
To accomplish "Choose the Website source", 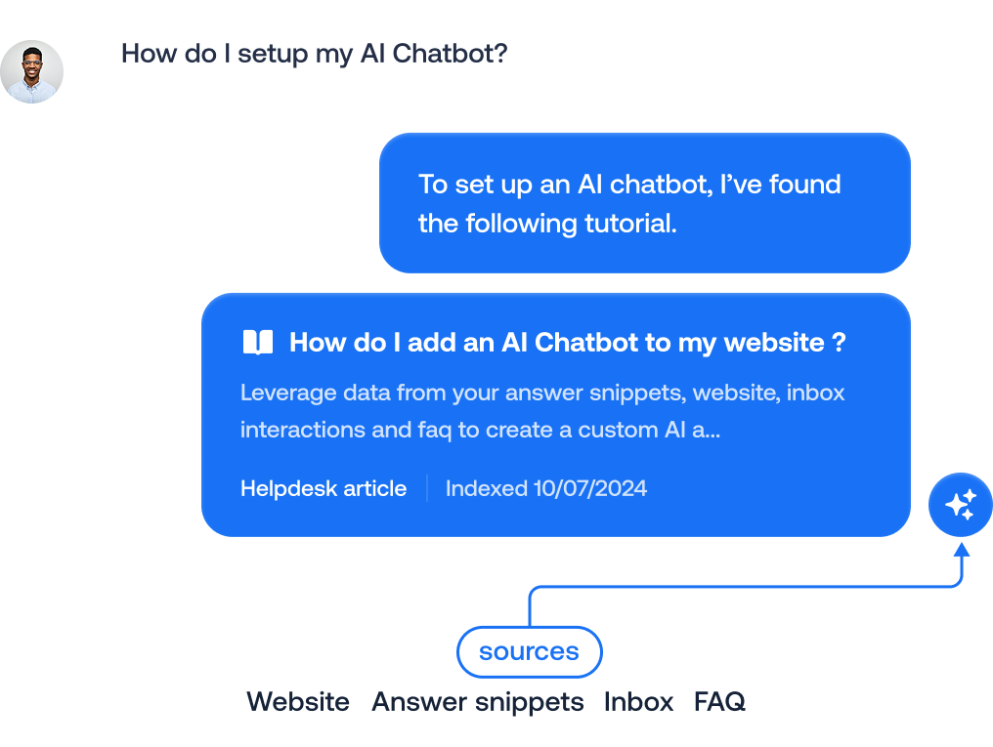I will click(298, 701).
